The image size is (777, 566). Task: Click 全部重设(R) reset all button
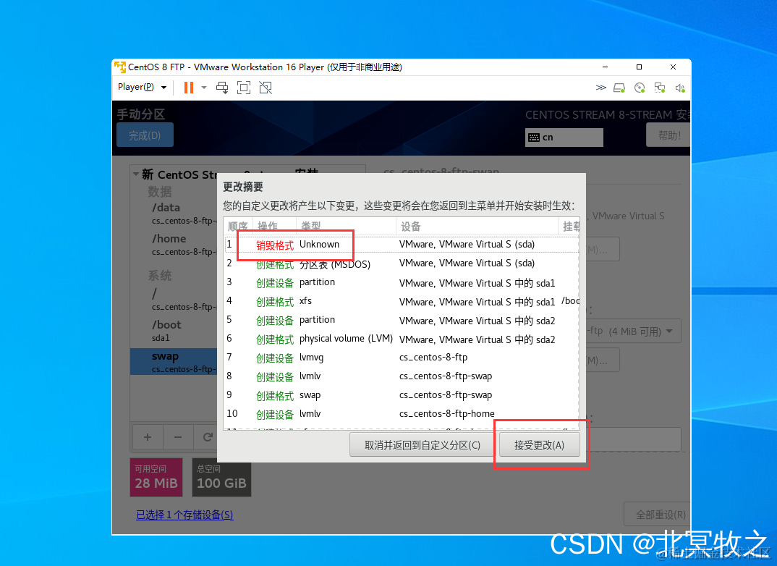(x=657, y=515)
